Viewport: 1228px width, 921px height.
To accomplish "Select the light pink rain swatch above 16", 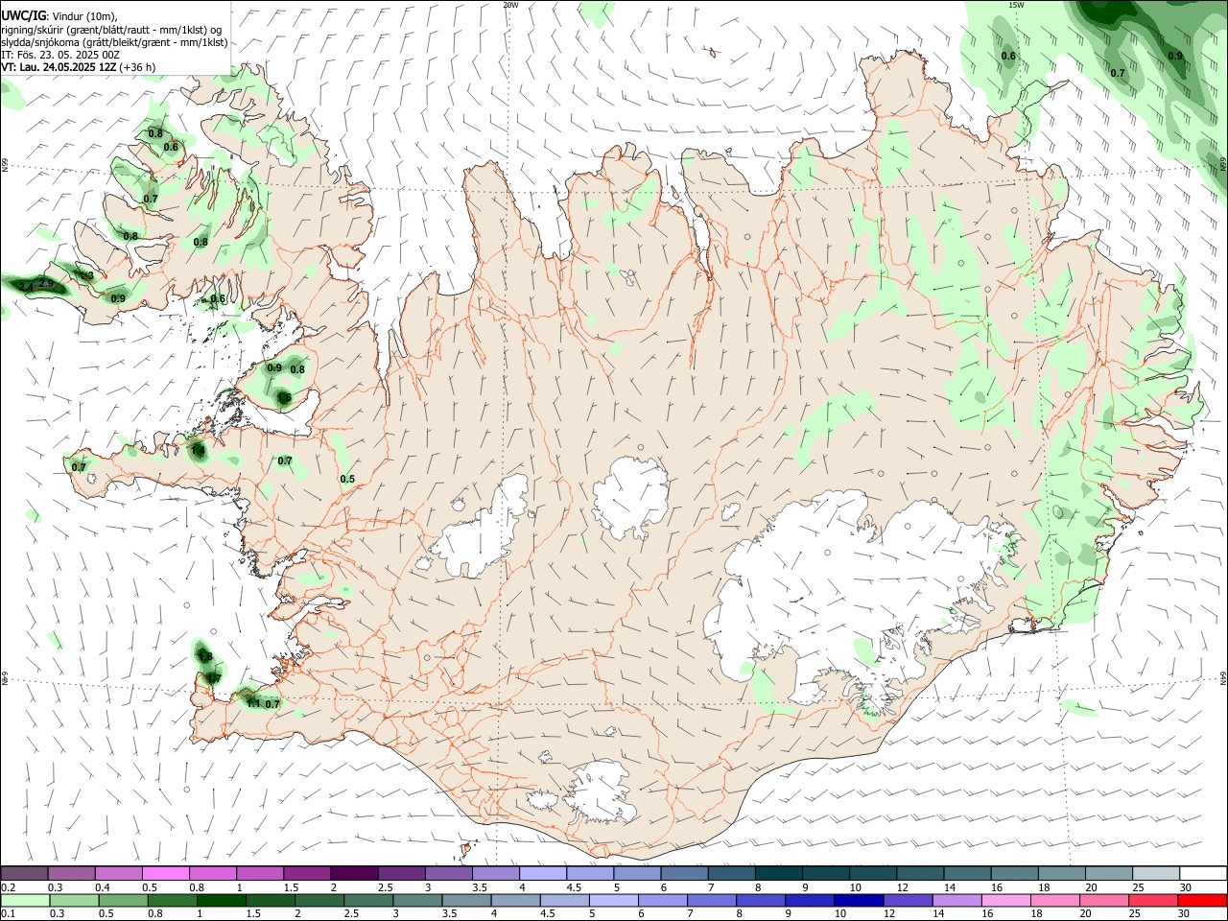I will point(1004,900).
